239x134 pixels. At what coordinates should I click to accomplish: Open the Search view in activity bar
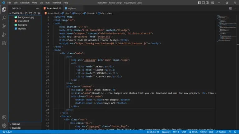coord(4,18)
